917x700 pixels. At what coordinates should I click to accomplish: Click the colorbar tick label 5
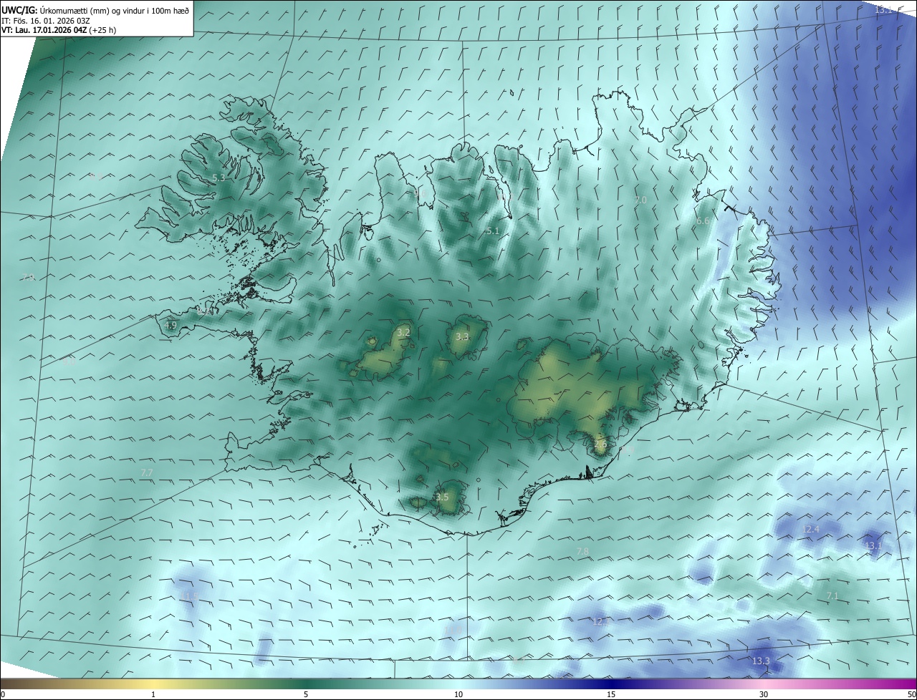306,694
